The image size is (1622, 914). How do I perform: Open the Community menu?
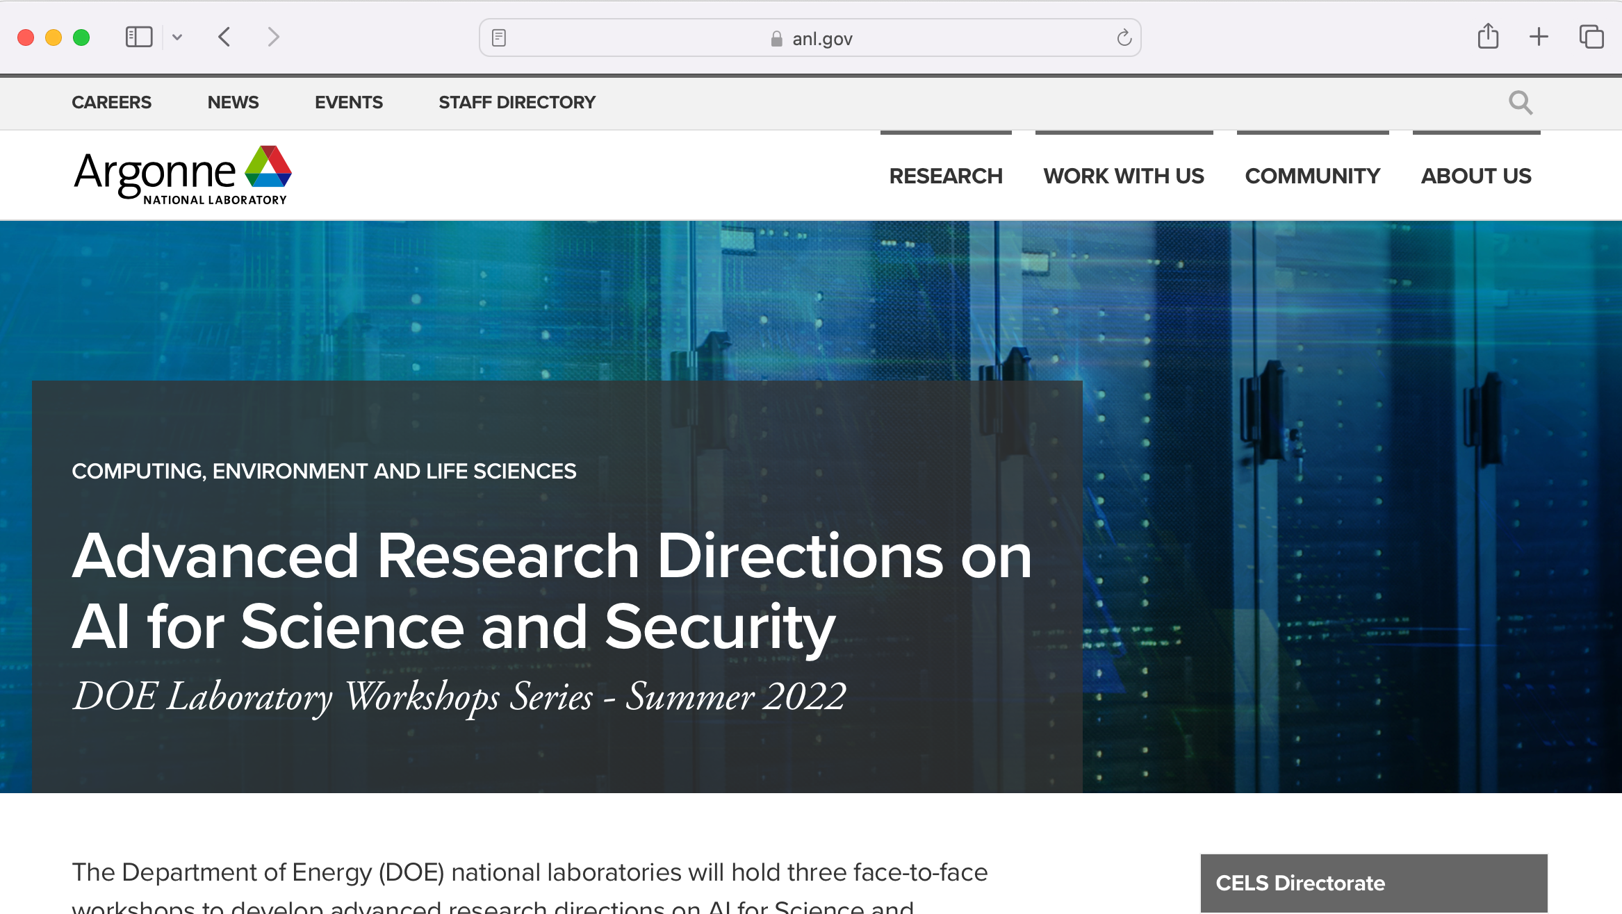point(1313,176)
